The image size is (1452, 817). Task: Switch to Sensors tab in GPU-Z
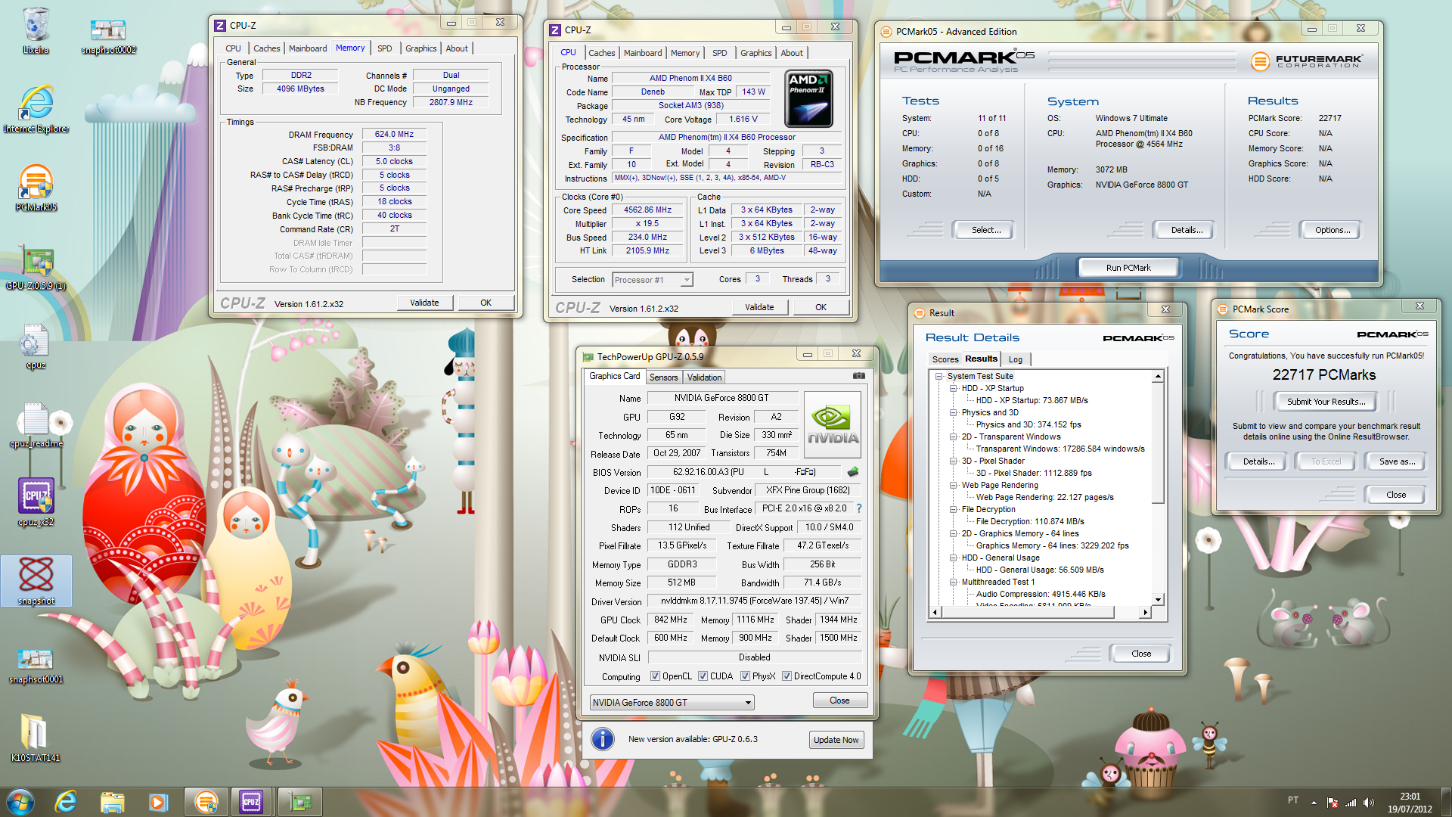pos(663,377)
